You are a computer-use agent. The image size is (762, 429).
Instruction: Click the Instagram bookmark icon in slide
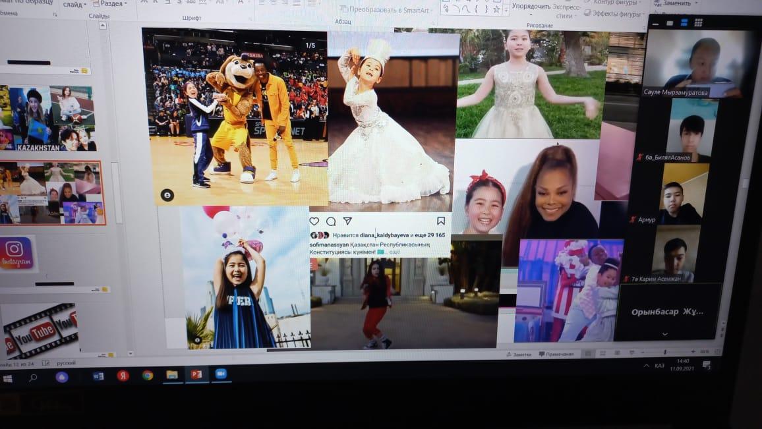[440, 221]
